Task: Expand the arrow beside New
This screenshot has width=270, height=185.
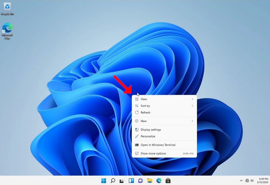Action: pyautogui.click(x=192, y=121)
